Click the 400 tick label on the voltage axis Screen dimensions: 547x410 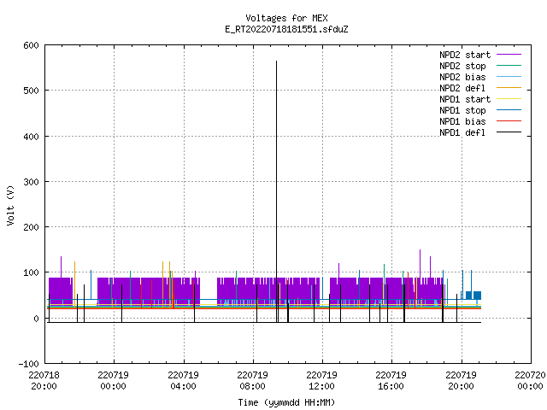click(x=32, y=137)
